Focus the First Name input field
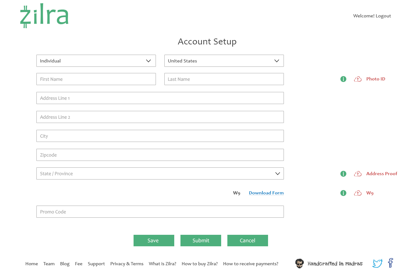 click(x=96, y=79)
